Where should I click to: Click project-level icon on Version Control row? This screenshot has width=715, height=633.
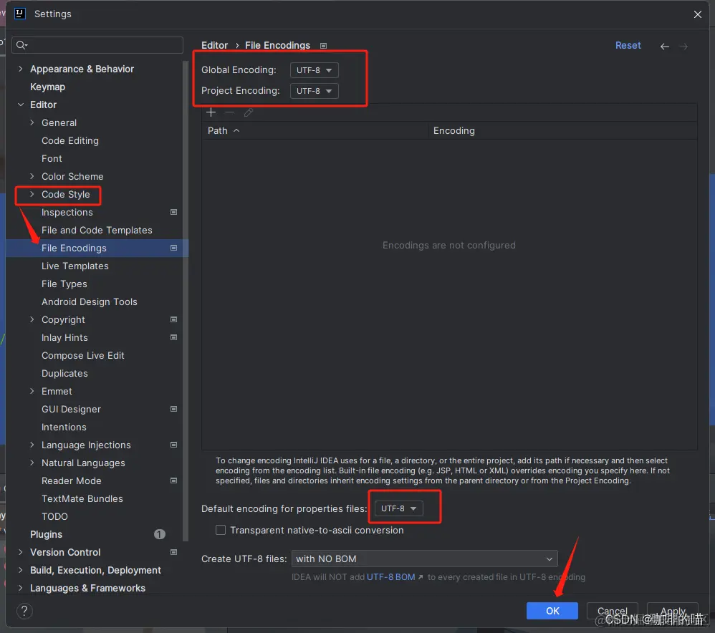[173, 552]
